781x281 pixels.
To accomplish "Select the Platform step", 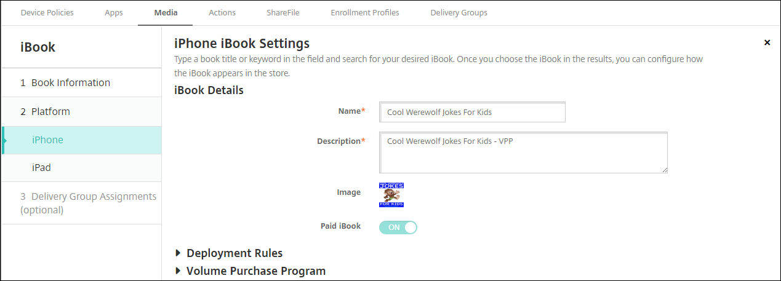I will [50, 111].
